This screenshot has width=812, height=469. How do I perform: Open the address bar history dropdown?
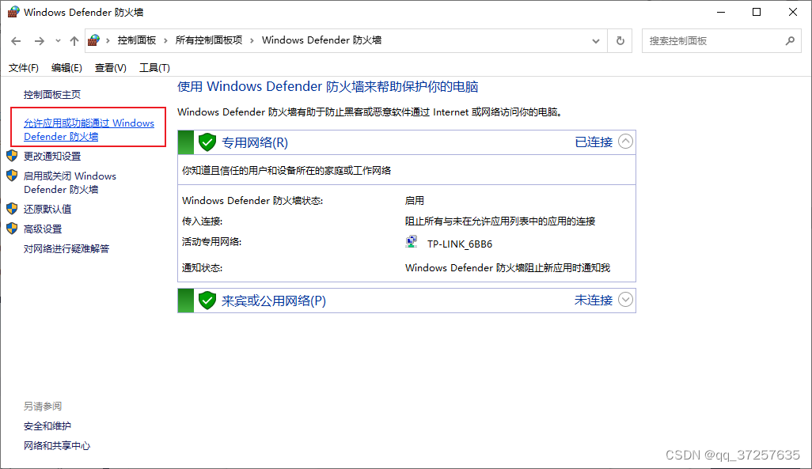tap(595, 41)
